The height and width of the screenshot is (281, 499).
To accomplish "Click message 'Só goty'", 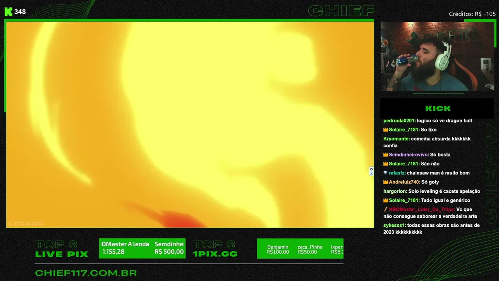I will click(430, 182).
